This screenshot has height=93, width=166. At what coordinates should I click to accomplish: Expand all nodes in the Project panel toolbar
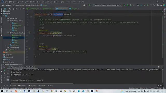(13, 9)
